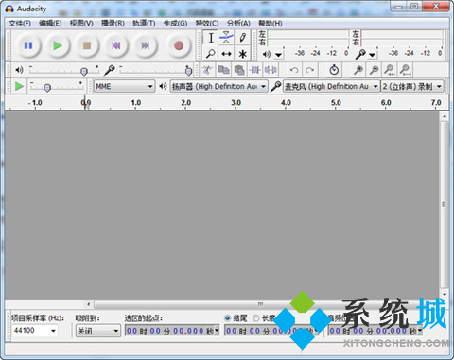
Task: Click the Undo arrow icon
Action: [x=294, y=70]
